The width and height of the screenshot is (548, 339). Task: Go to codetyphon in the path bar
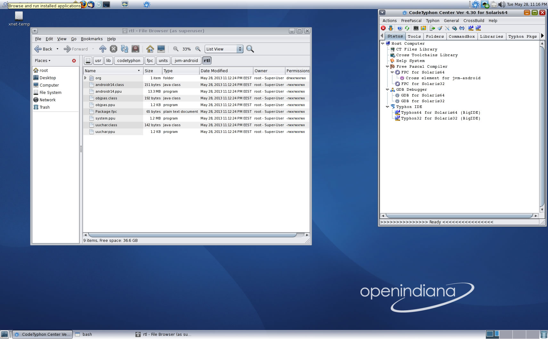[x=129, y=60]
